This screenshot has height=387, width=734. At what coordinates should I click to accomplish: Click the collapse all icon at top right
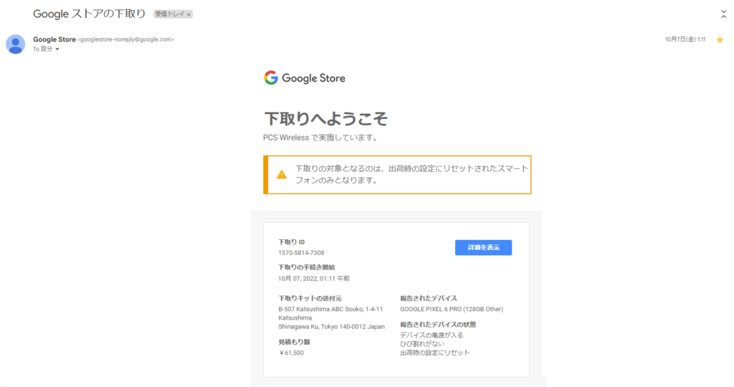click(723, 14)
